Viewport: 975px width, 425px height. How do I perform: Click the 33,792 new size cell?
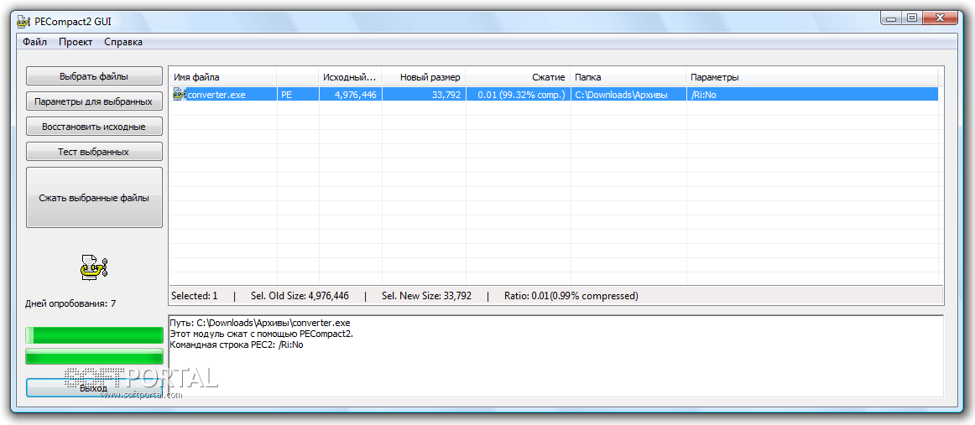click(x=424, y=95)
